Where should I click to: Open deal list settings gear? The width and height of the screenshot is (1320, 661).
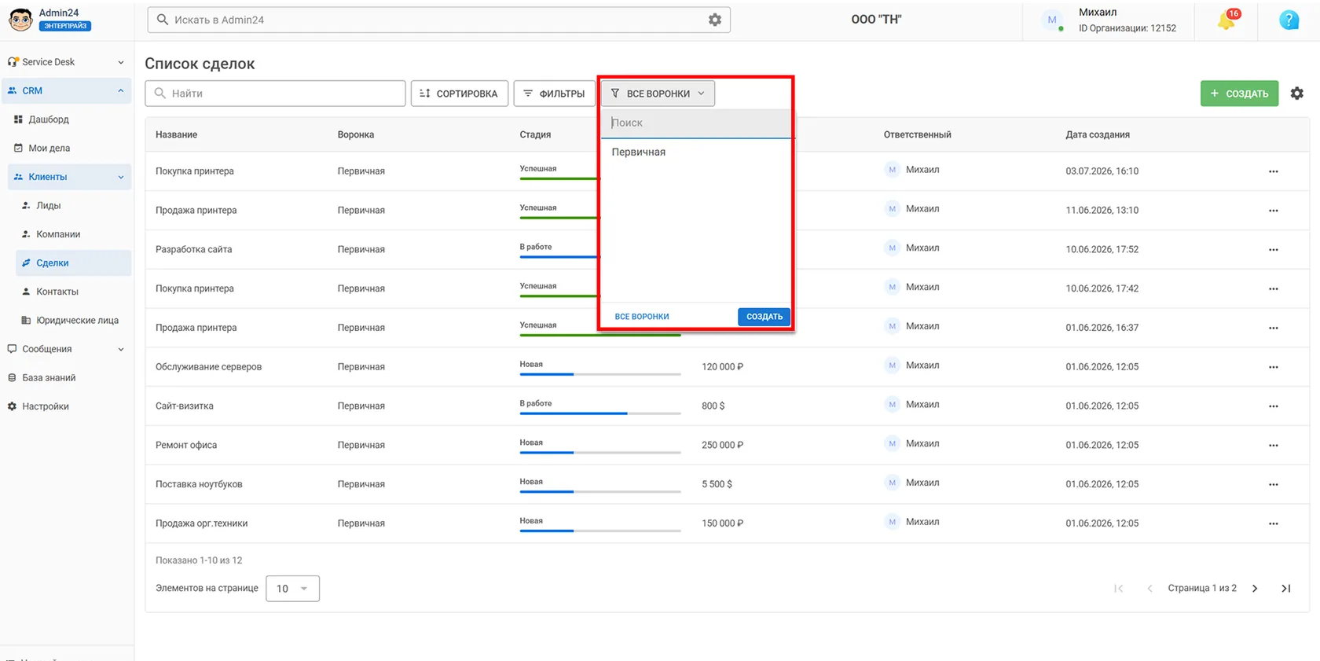click(x=1297, y=94)
